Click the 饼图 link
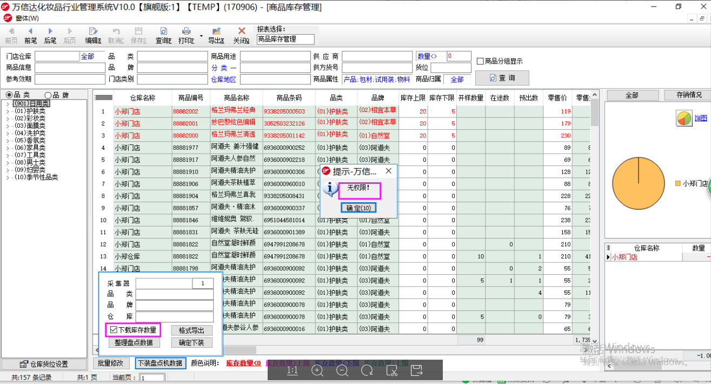The width and height of the screenshot is (711, 384). pyautogui.click(x=701, y=118)
